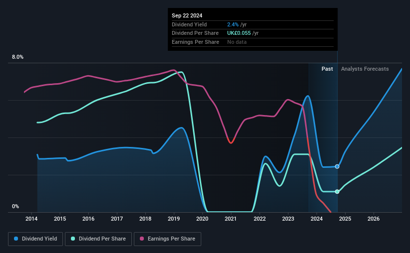Click the teal Dividend Per Share legend dot
The width and height of the screenshot is (410, 253).
[73, 239]
